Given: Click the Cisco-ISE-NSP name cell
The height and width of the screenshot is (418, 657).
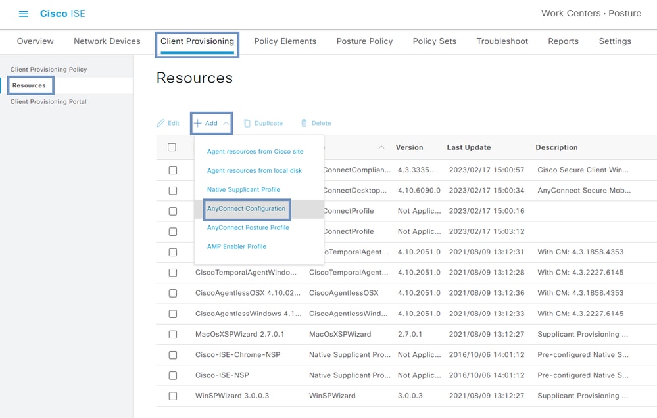Looking at the screenshot, I should [x=222, y=375].
